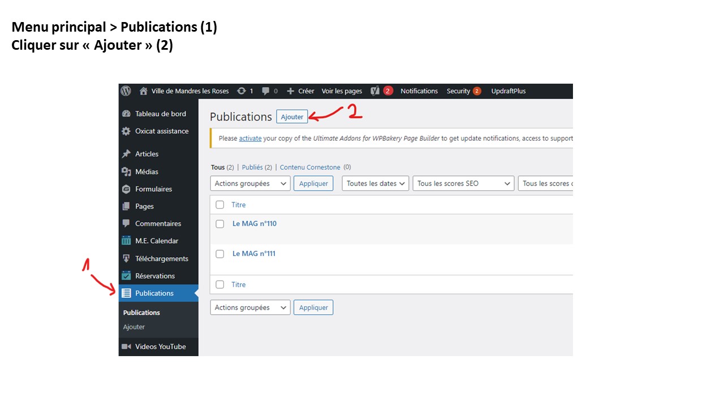
Task: Open the Yoast SEO icon in admin bar
Action: click(x=375, y=91)
